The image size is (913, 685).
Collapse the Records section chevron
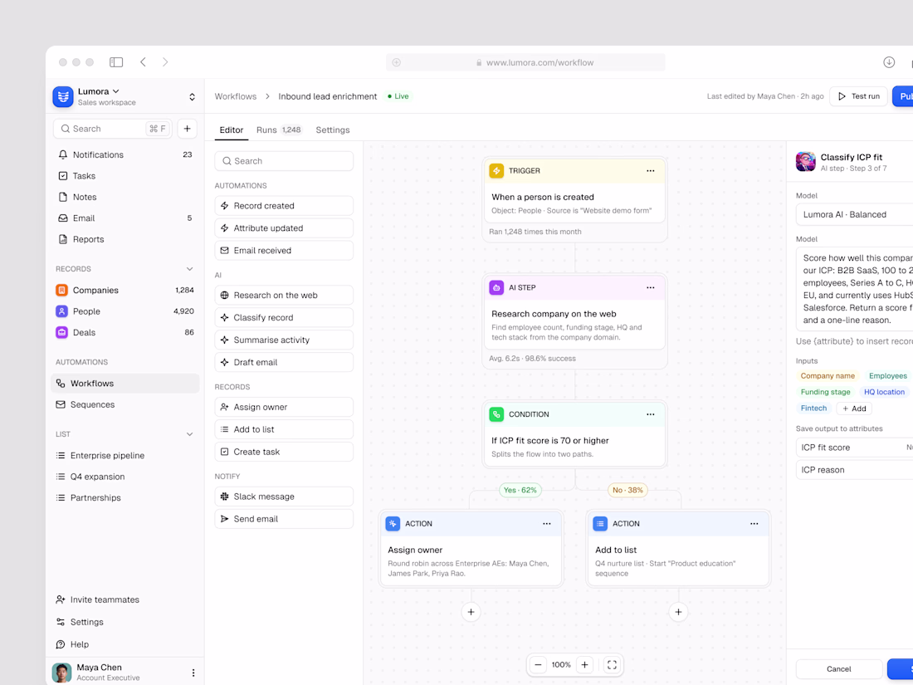(x=189, y=269)
